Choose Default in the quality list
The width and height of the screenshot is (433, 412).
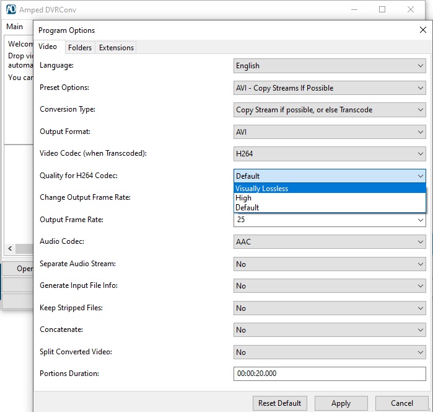[x=330, y=207]
